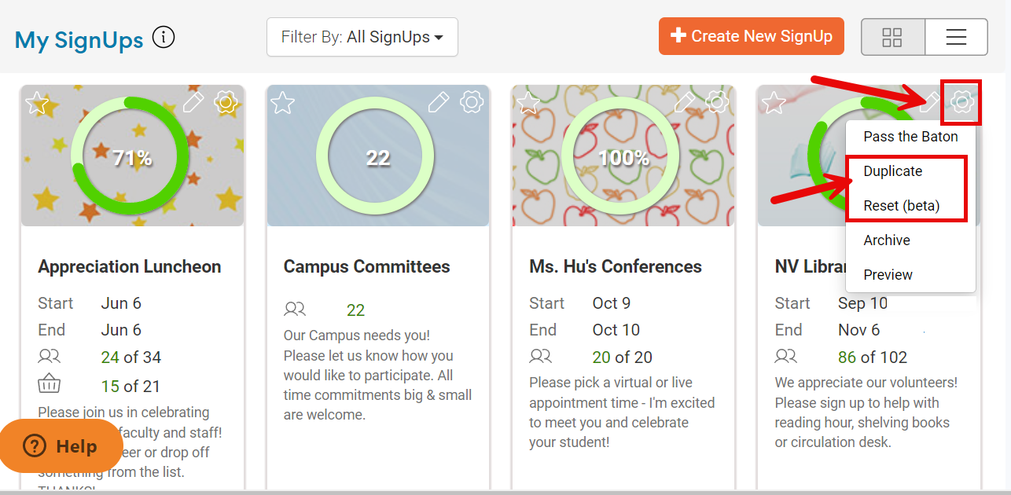Screen dimensions: 1011x495
Task: Open Campus Committees gear menu
Action: tap(471, 101)
